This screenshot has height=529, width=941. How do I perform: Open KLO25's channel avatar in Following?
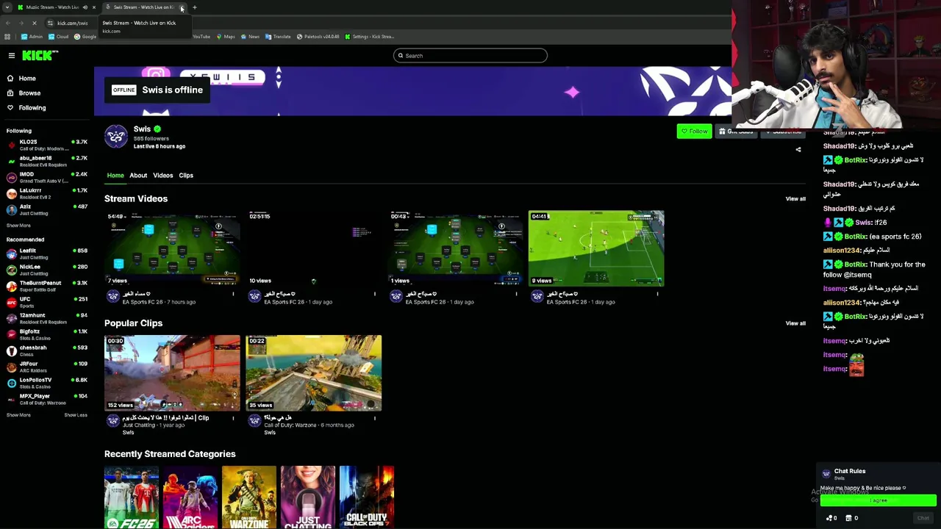[11, 145]
